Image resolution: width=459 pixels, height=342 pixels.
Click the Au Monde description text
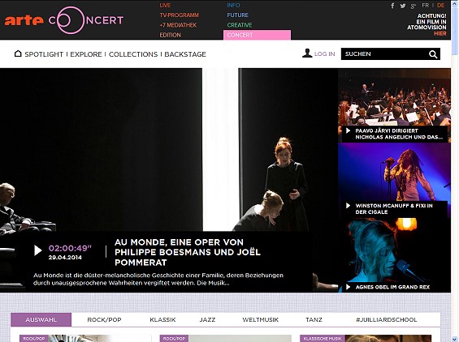[x=158, y=280]
